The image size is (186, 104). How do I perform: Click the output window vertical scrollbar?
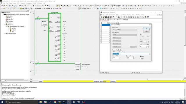click(185, 90)
